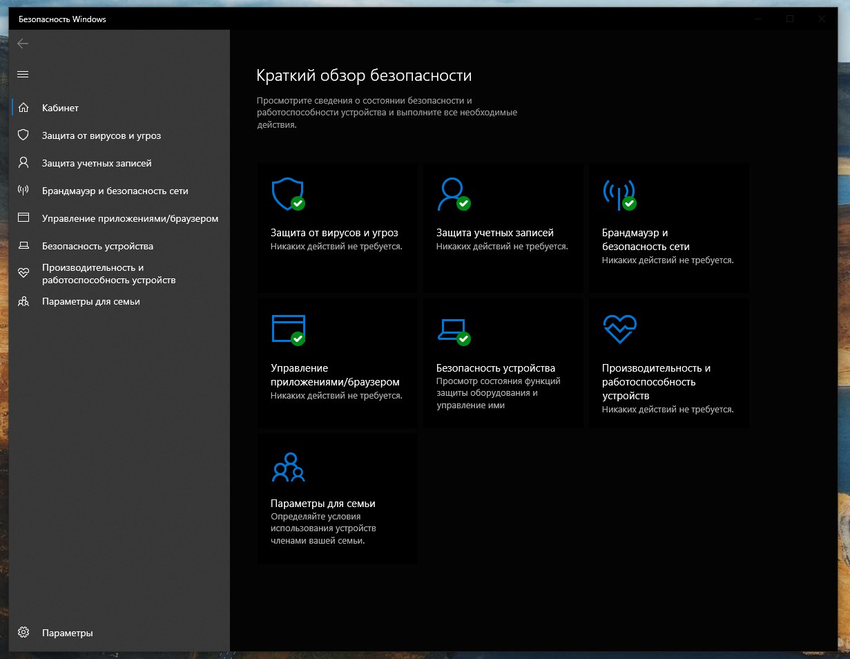The image size is (850, 659).
Task: Click the home icon beside Кабинет
Action: (23, 108)
